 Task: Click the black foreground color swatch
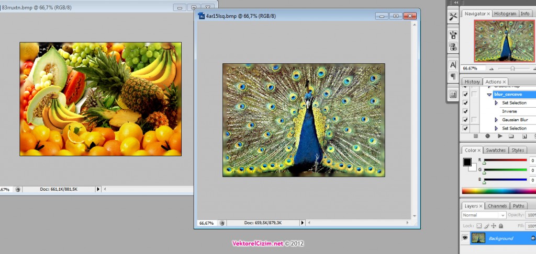(x=467, y=162)
